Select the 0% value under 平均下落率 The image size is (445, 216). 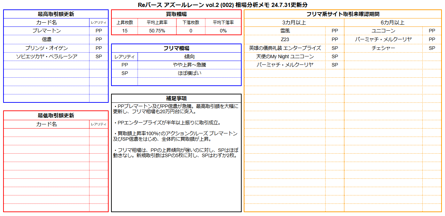[x=223, y=31]
